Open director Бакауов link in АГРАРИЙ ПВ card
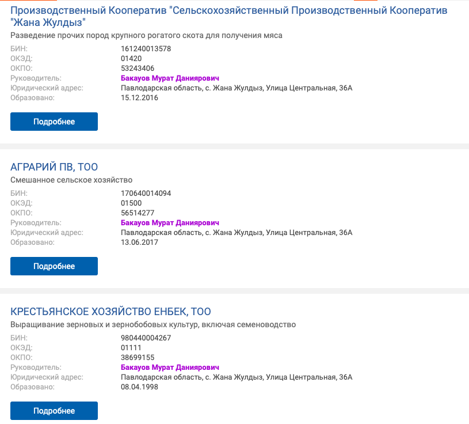The height and width of the screenshot is (424, 469). [x=170, y=223]
